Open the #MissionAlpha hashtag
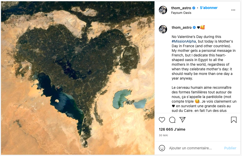This screenshot has width=242, height=156. 184,41
